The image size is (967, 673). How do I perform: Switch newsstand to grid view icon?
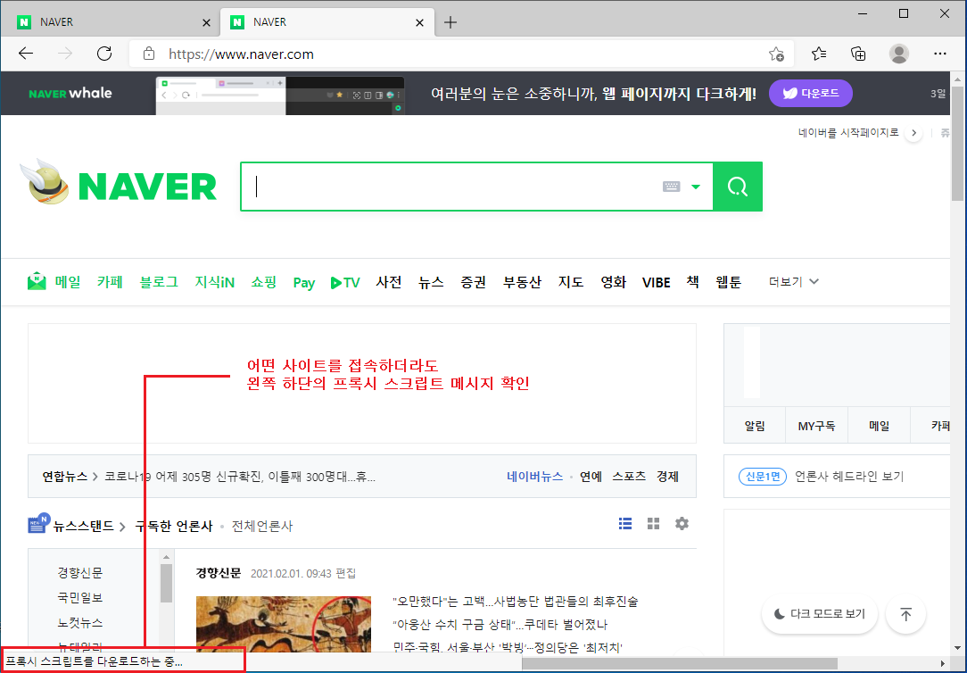(654, 524)
